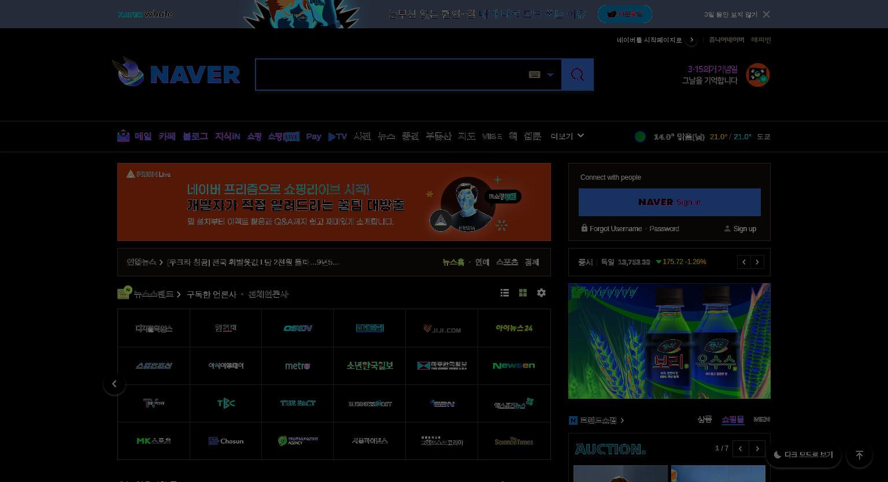Toggle the 다크 모드로 보기 button
Image resolution: width=888 pixels, height=482 pixels.
click(804, 455)
